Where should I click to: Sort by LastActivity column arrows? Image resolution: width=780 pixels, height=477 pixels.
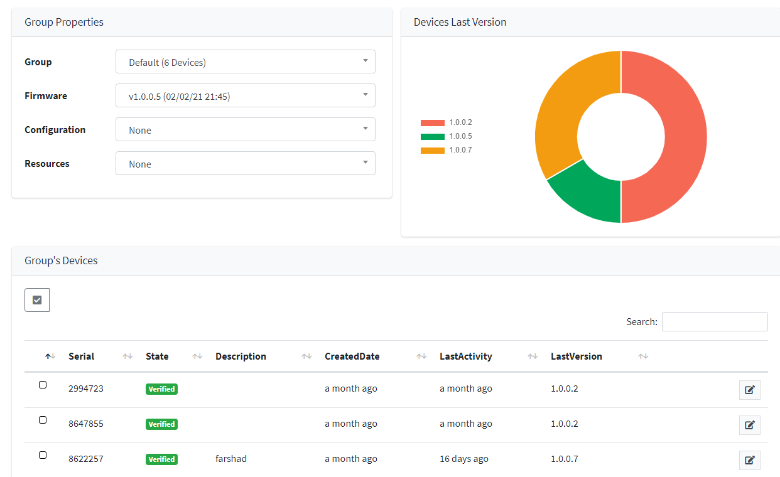(533, 356)
